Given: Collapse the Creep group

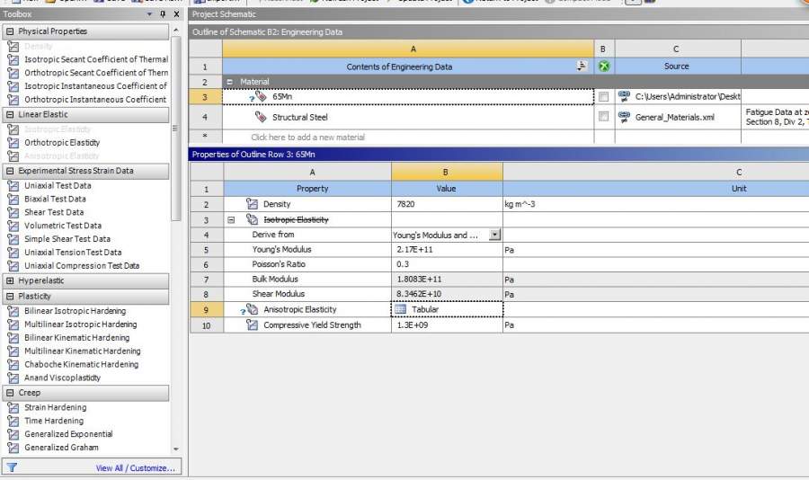Looking at the screenshot, I should pos(10,393).
